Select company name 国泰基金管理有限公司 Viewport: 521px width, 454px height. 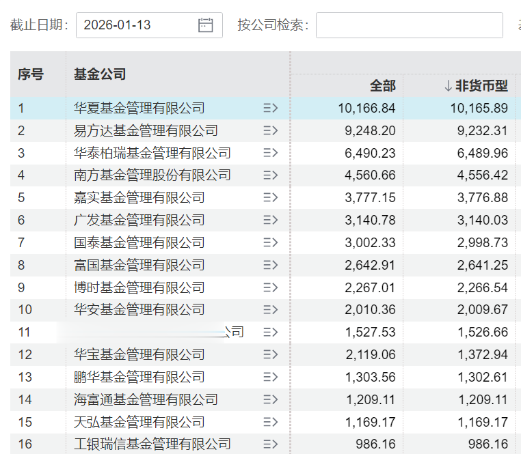[139, 242]
